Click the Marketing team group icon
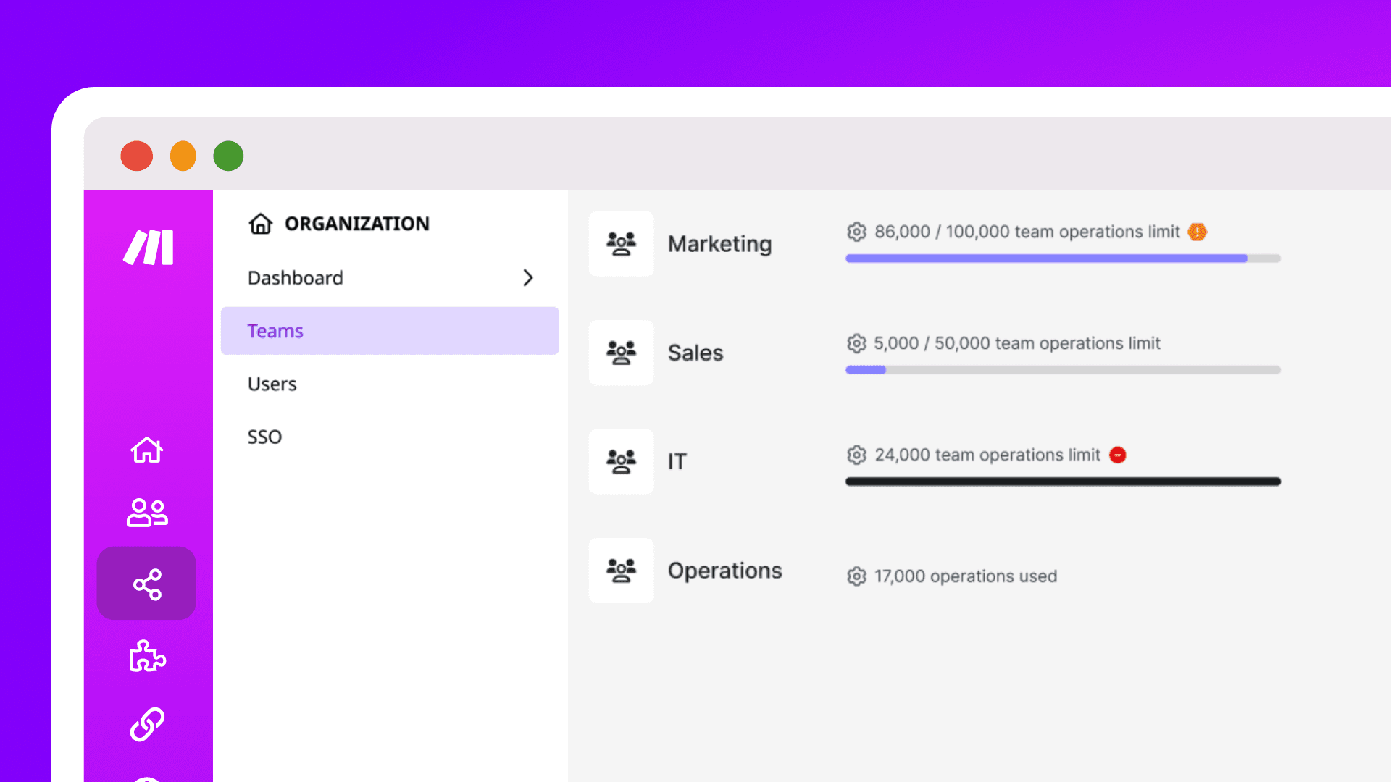 tap(621, 244)
